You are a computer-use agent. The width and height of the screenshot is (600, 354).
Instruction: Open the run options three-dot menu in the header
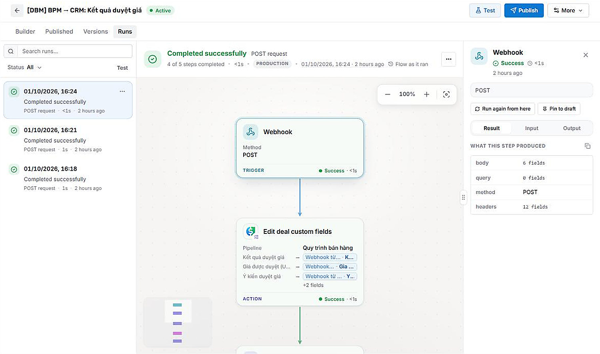pyautogui.click(x=448, y=59)
